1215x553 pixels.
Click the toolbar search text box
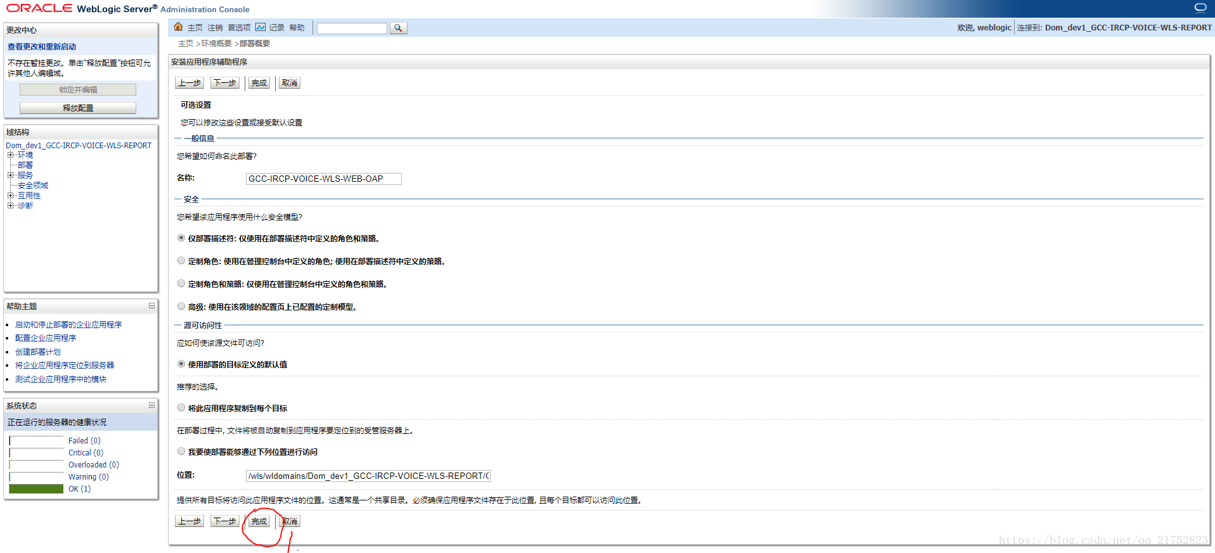352,28
